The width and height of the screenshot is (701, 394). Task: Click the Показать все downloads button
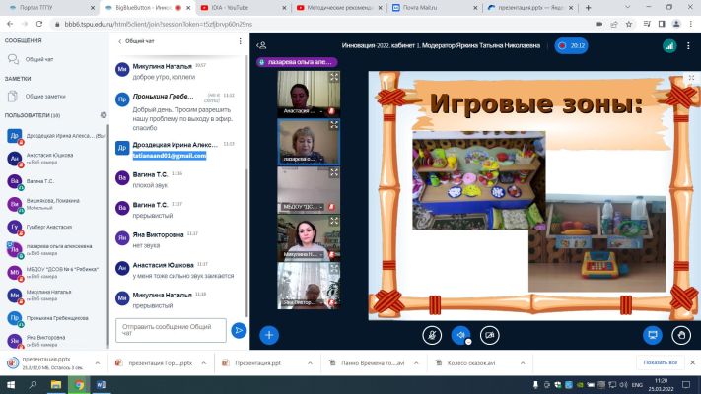pyautogui.click(x=660, y=362)
